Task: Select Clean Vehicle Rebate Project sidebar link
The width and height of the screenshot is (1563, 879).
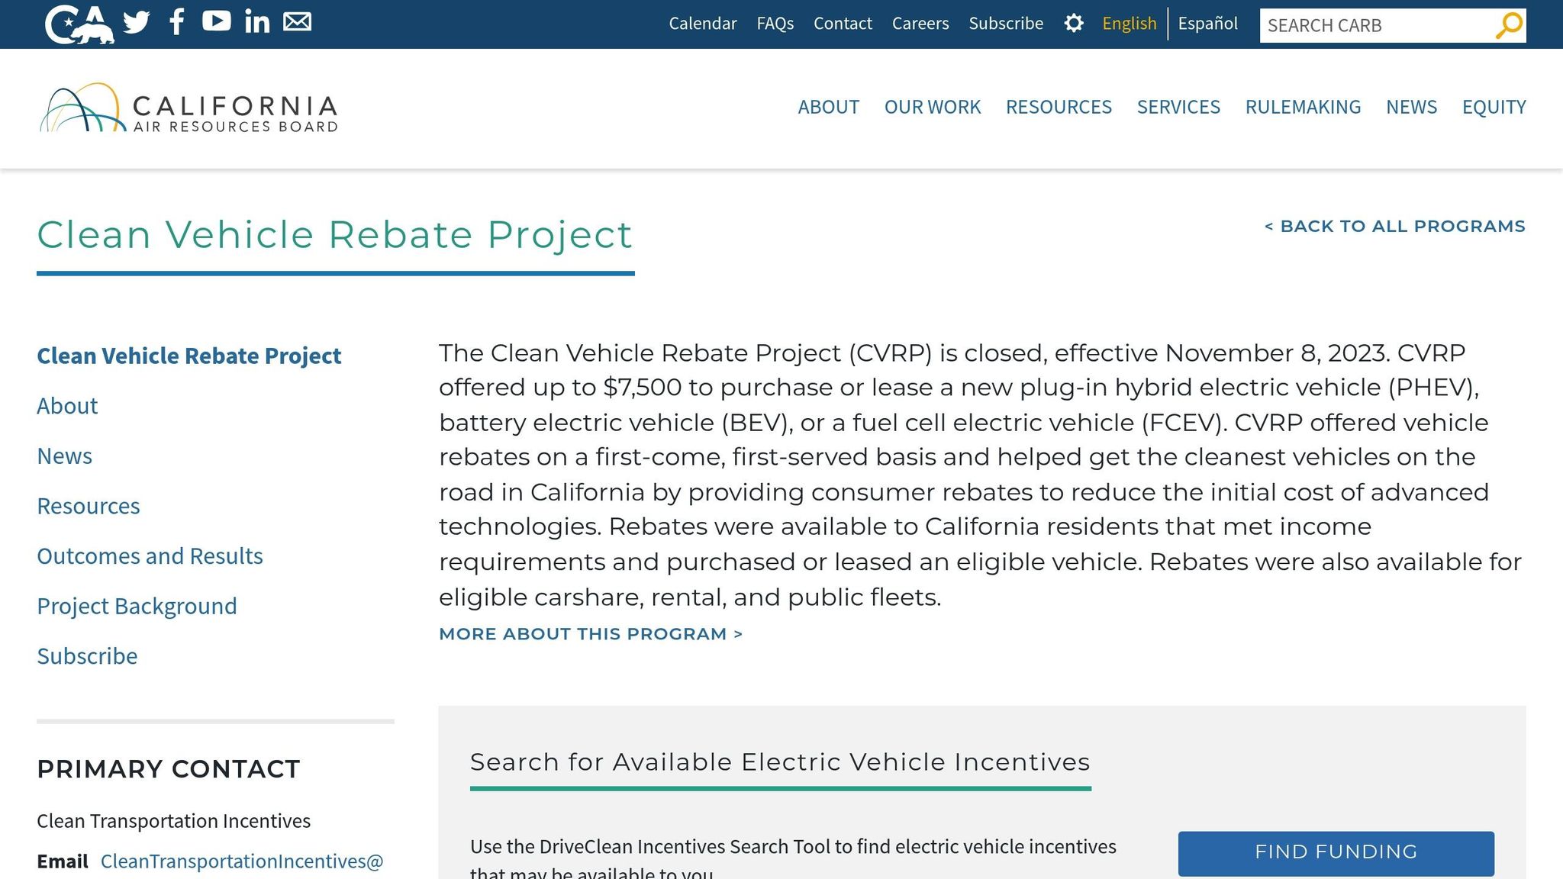Action: pos(189,356)
